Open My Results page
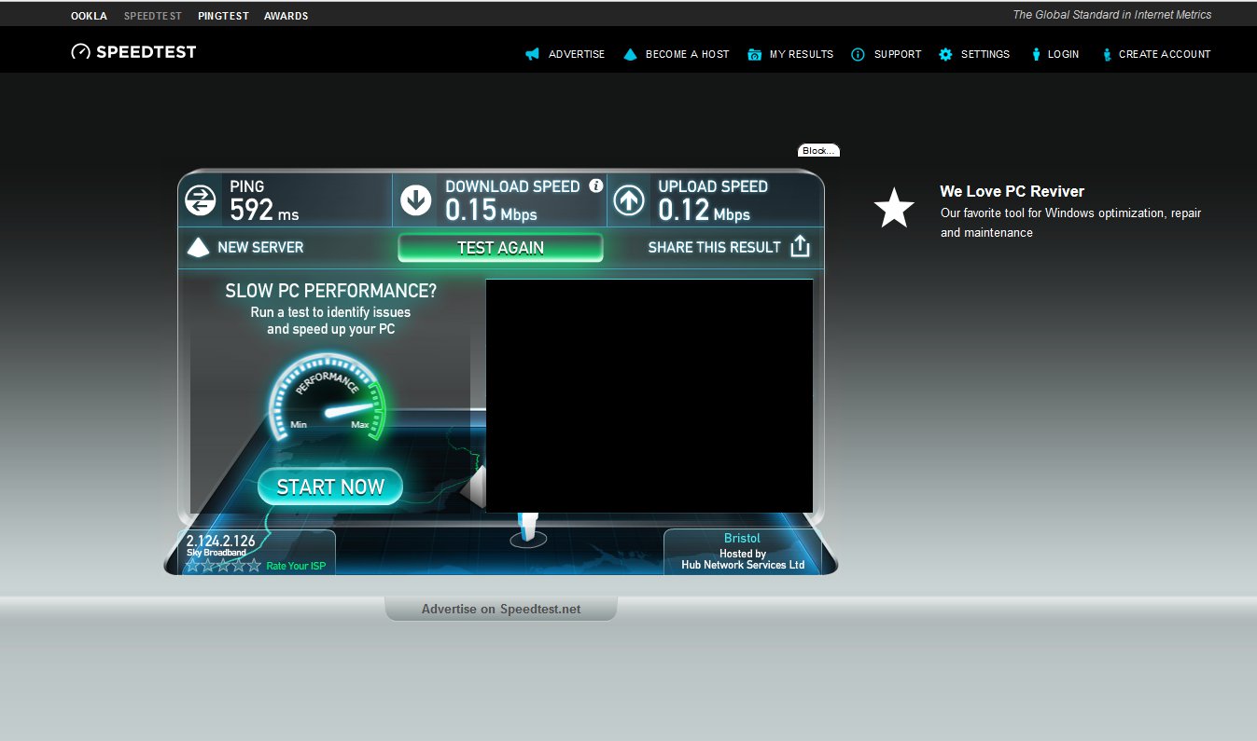The width and height of the screenshot is (1257, 741). (x=802, y=54)
